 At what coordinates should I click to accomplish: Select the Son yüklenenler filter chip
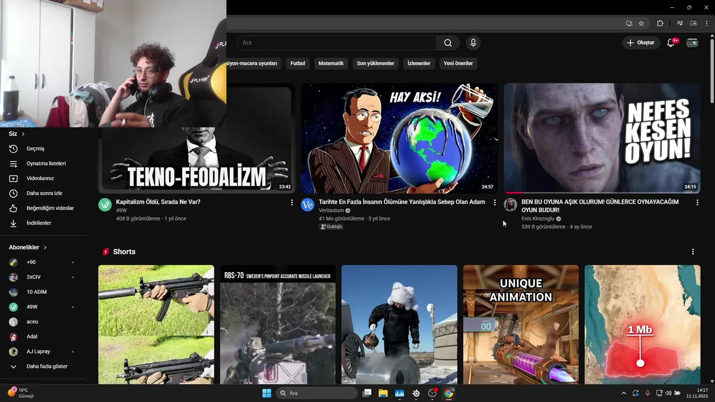coord(375,64)
